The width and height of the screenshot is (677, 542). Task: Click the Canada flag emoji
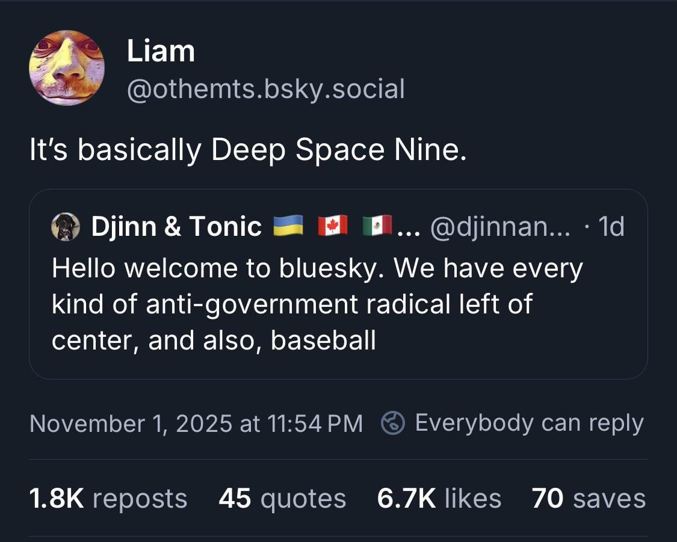point(332,227)
